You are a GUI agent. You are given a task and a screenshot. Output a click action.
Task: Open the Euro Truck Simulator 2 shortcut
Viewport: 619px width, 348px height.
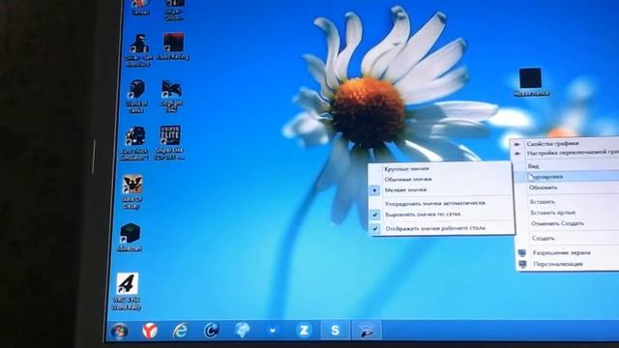coord(134,143)
